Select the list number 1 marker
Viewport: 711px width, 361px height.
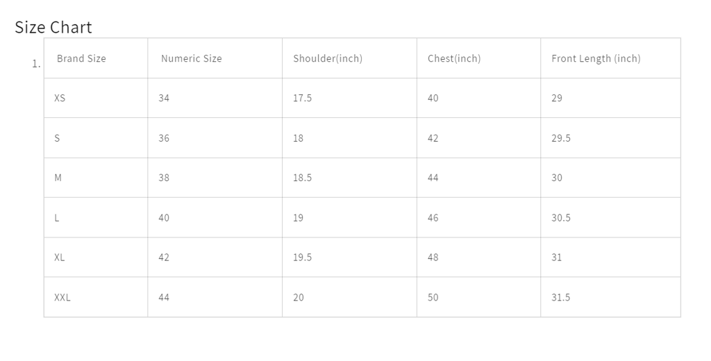pos(36,64)
